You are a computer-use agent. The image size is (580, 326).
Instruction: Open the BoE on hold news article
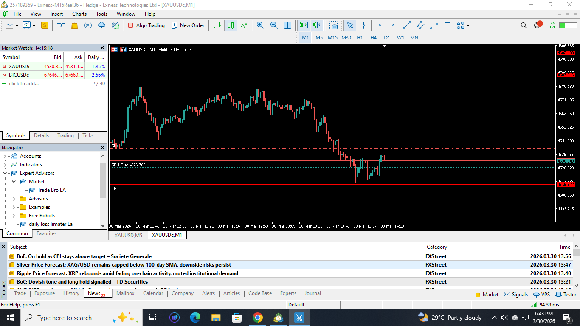pyautogui.click(x=84, y=256)
